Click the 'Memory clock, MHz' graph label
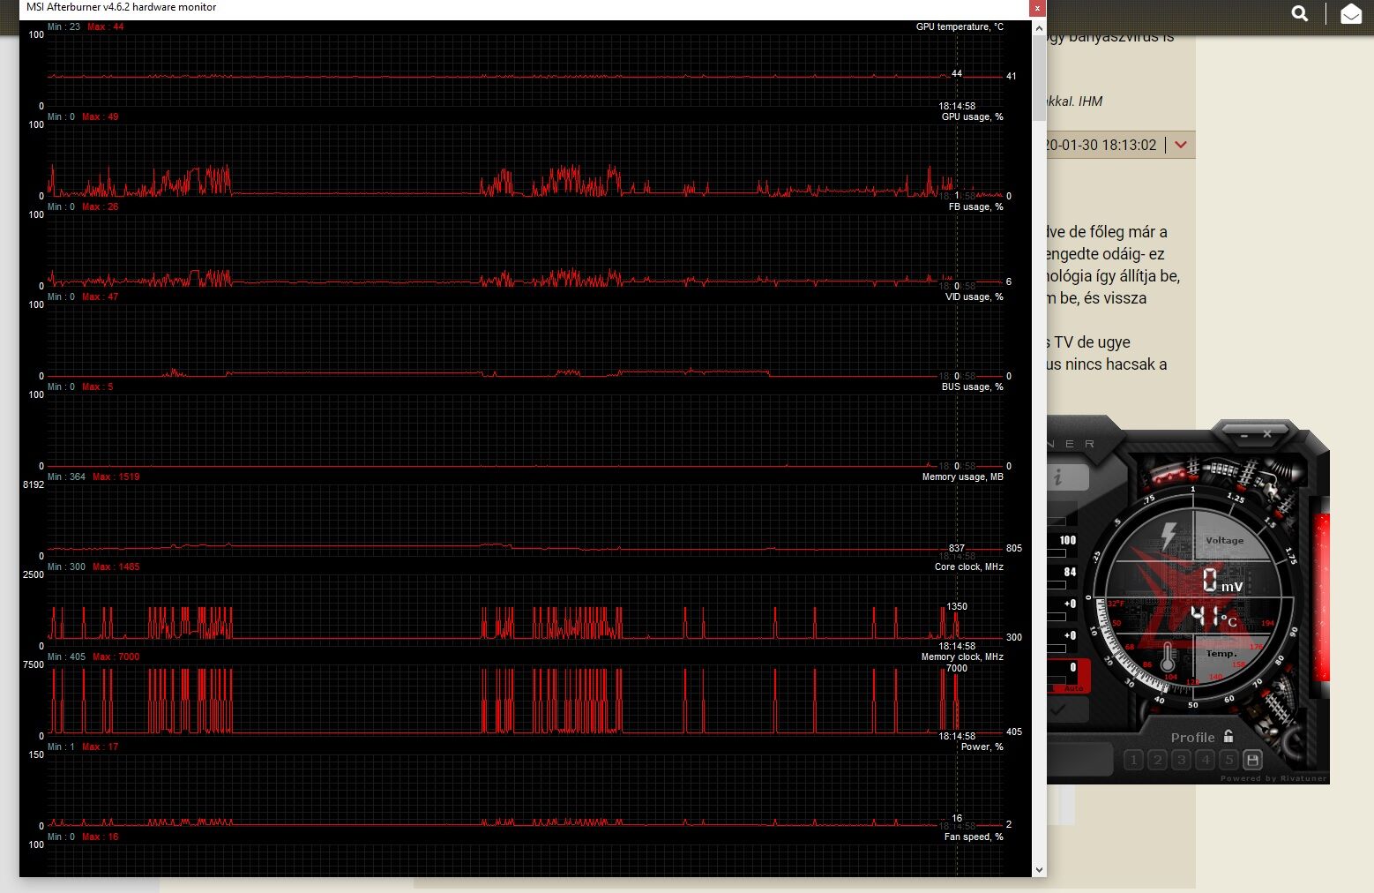1374x893 pixels. 962,657
